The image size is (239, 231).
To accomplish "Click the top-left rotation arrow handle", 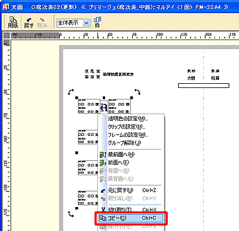I will click(71, 92).
